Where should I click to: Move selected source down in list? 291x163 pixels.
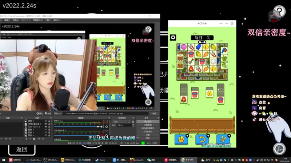pos(43,139)
